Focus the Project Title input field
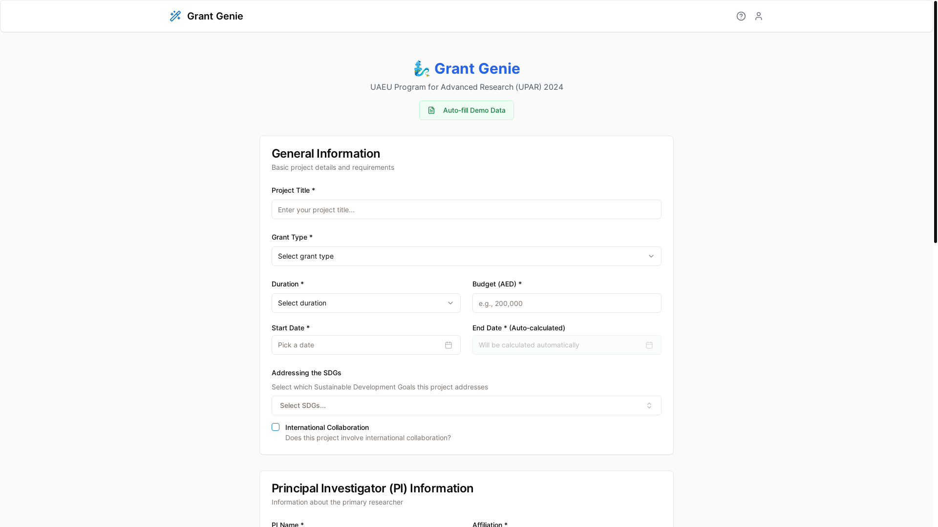The width and height of the screenshot is (938, 527). point(467,209)
